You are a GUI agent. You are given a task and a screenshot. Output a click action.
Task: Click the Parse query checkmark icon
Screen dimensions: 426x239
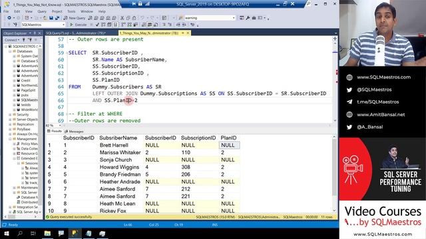pos(97,25)
